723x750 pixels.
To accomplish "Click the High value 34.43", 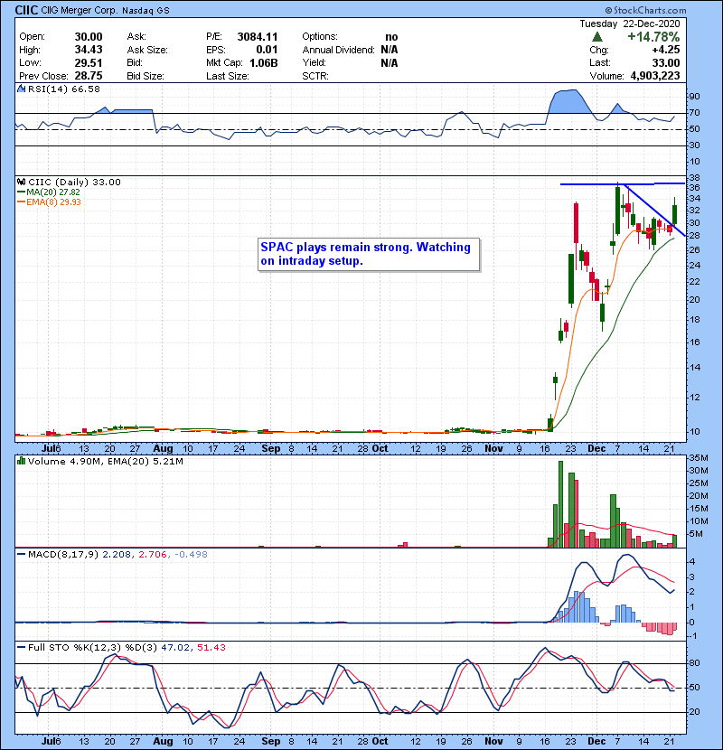I will 89,50.
